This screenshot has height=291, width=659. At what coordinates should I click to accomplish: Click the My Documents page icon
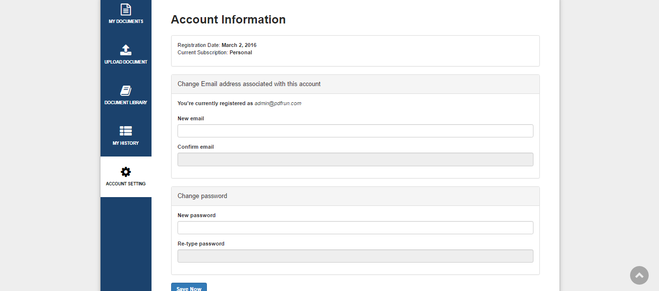click(x=126, y=9)
